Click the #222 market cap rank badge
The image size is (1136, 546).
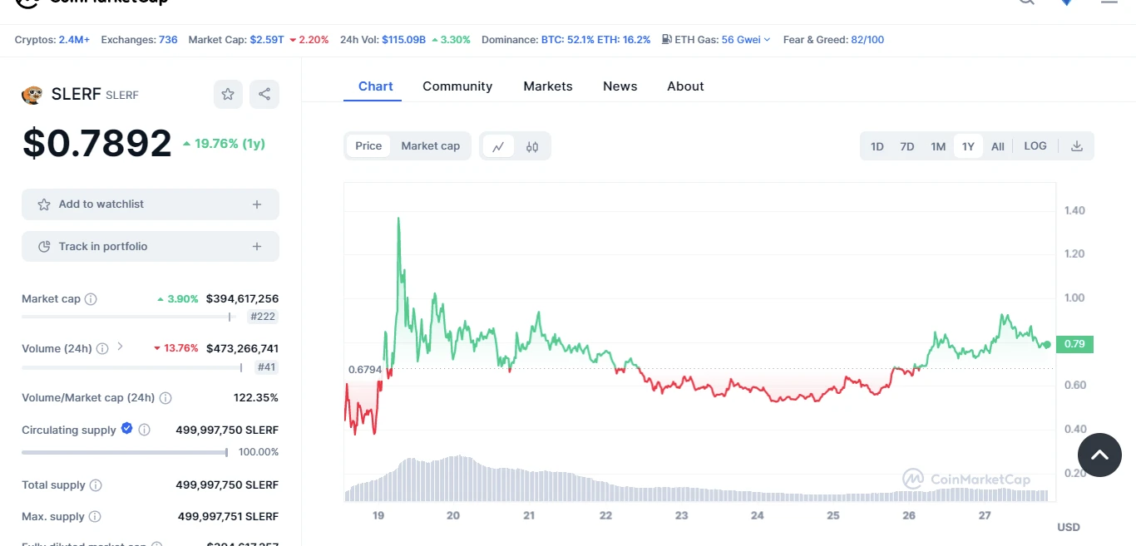pyautogui.click(x=264, y=317)
